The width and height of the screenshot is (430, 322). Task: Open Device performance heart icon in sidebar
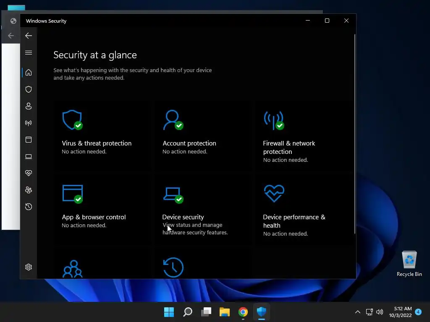pyautogui.click(x=29, y=173)
